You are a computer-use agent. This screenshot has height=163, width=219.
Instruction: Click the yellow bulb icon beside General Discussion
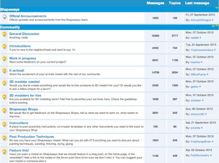(x=4, y=34)
